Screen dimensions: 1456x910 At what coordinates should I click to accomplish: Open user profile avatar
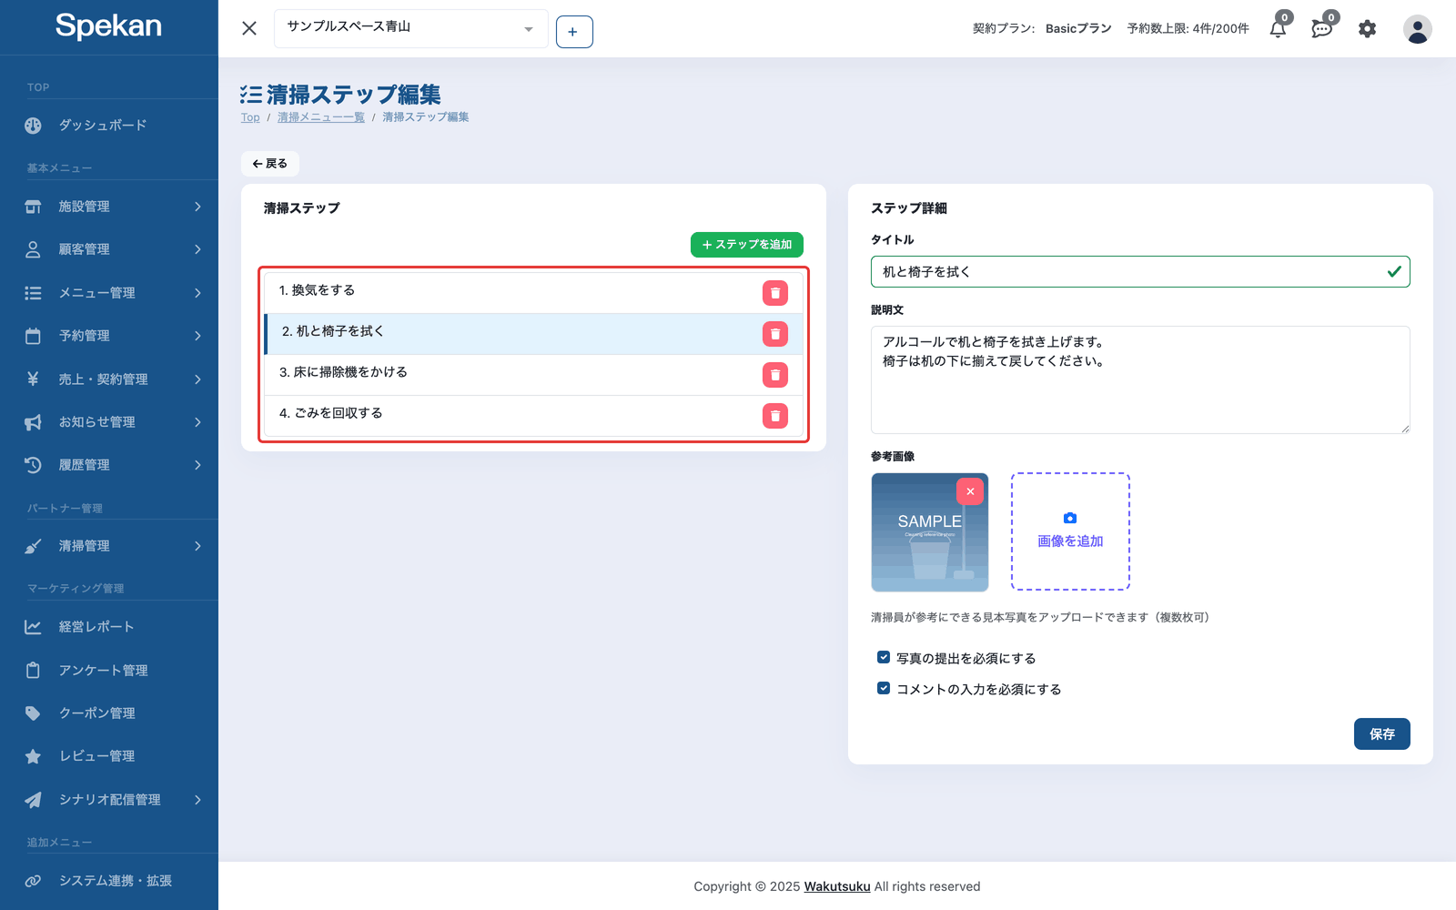(x=1417, y=29)
